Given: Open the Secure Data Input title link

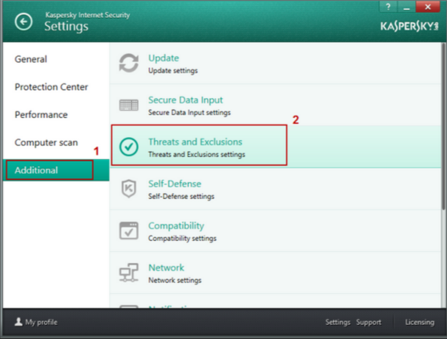Looking at the screenshot, I should pos(185,100).
